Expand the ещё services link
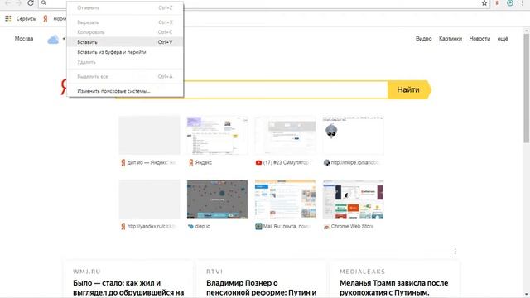 click(x=503, y=39)
